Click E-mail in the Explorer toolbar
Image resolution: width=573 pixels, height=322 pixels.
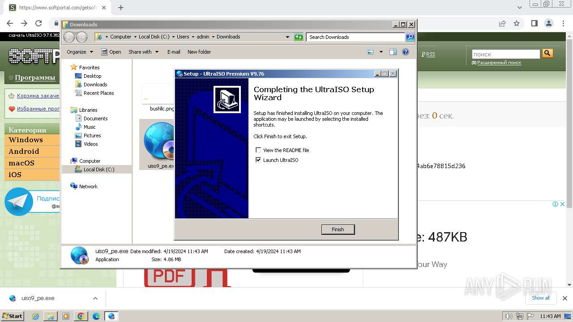click(x=174, y=52)
